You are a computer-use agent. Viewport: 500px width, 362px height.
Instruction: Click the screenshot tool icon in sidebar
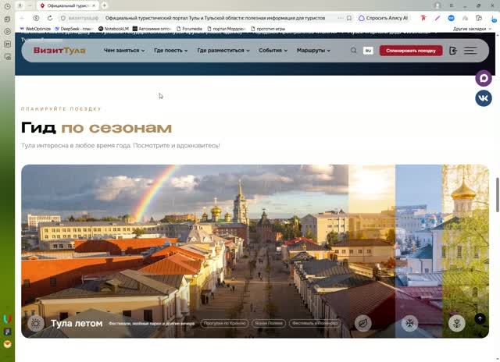point(7,57)
